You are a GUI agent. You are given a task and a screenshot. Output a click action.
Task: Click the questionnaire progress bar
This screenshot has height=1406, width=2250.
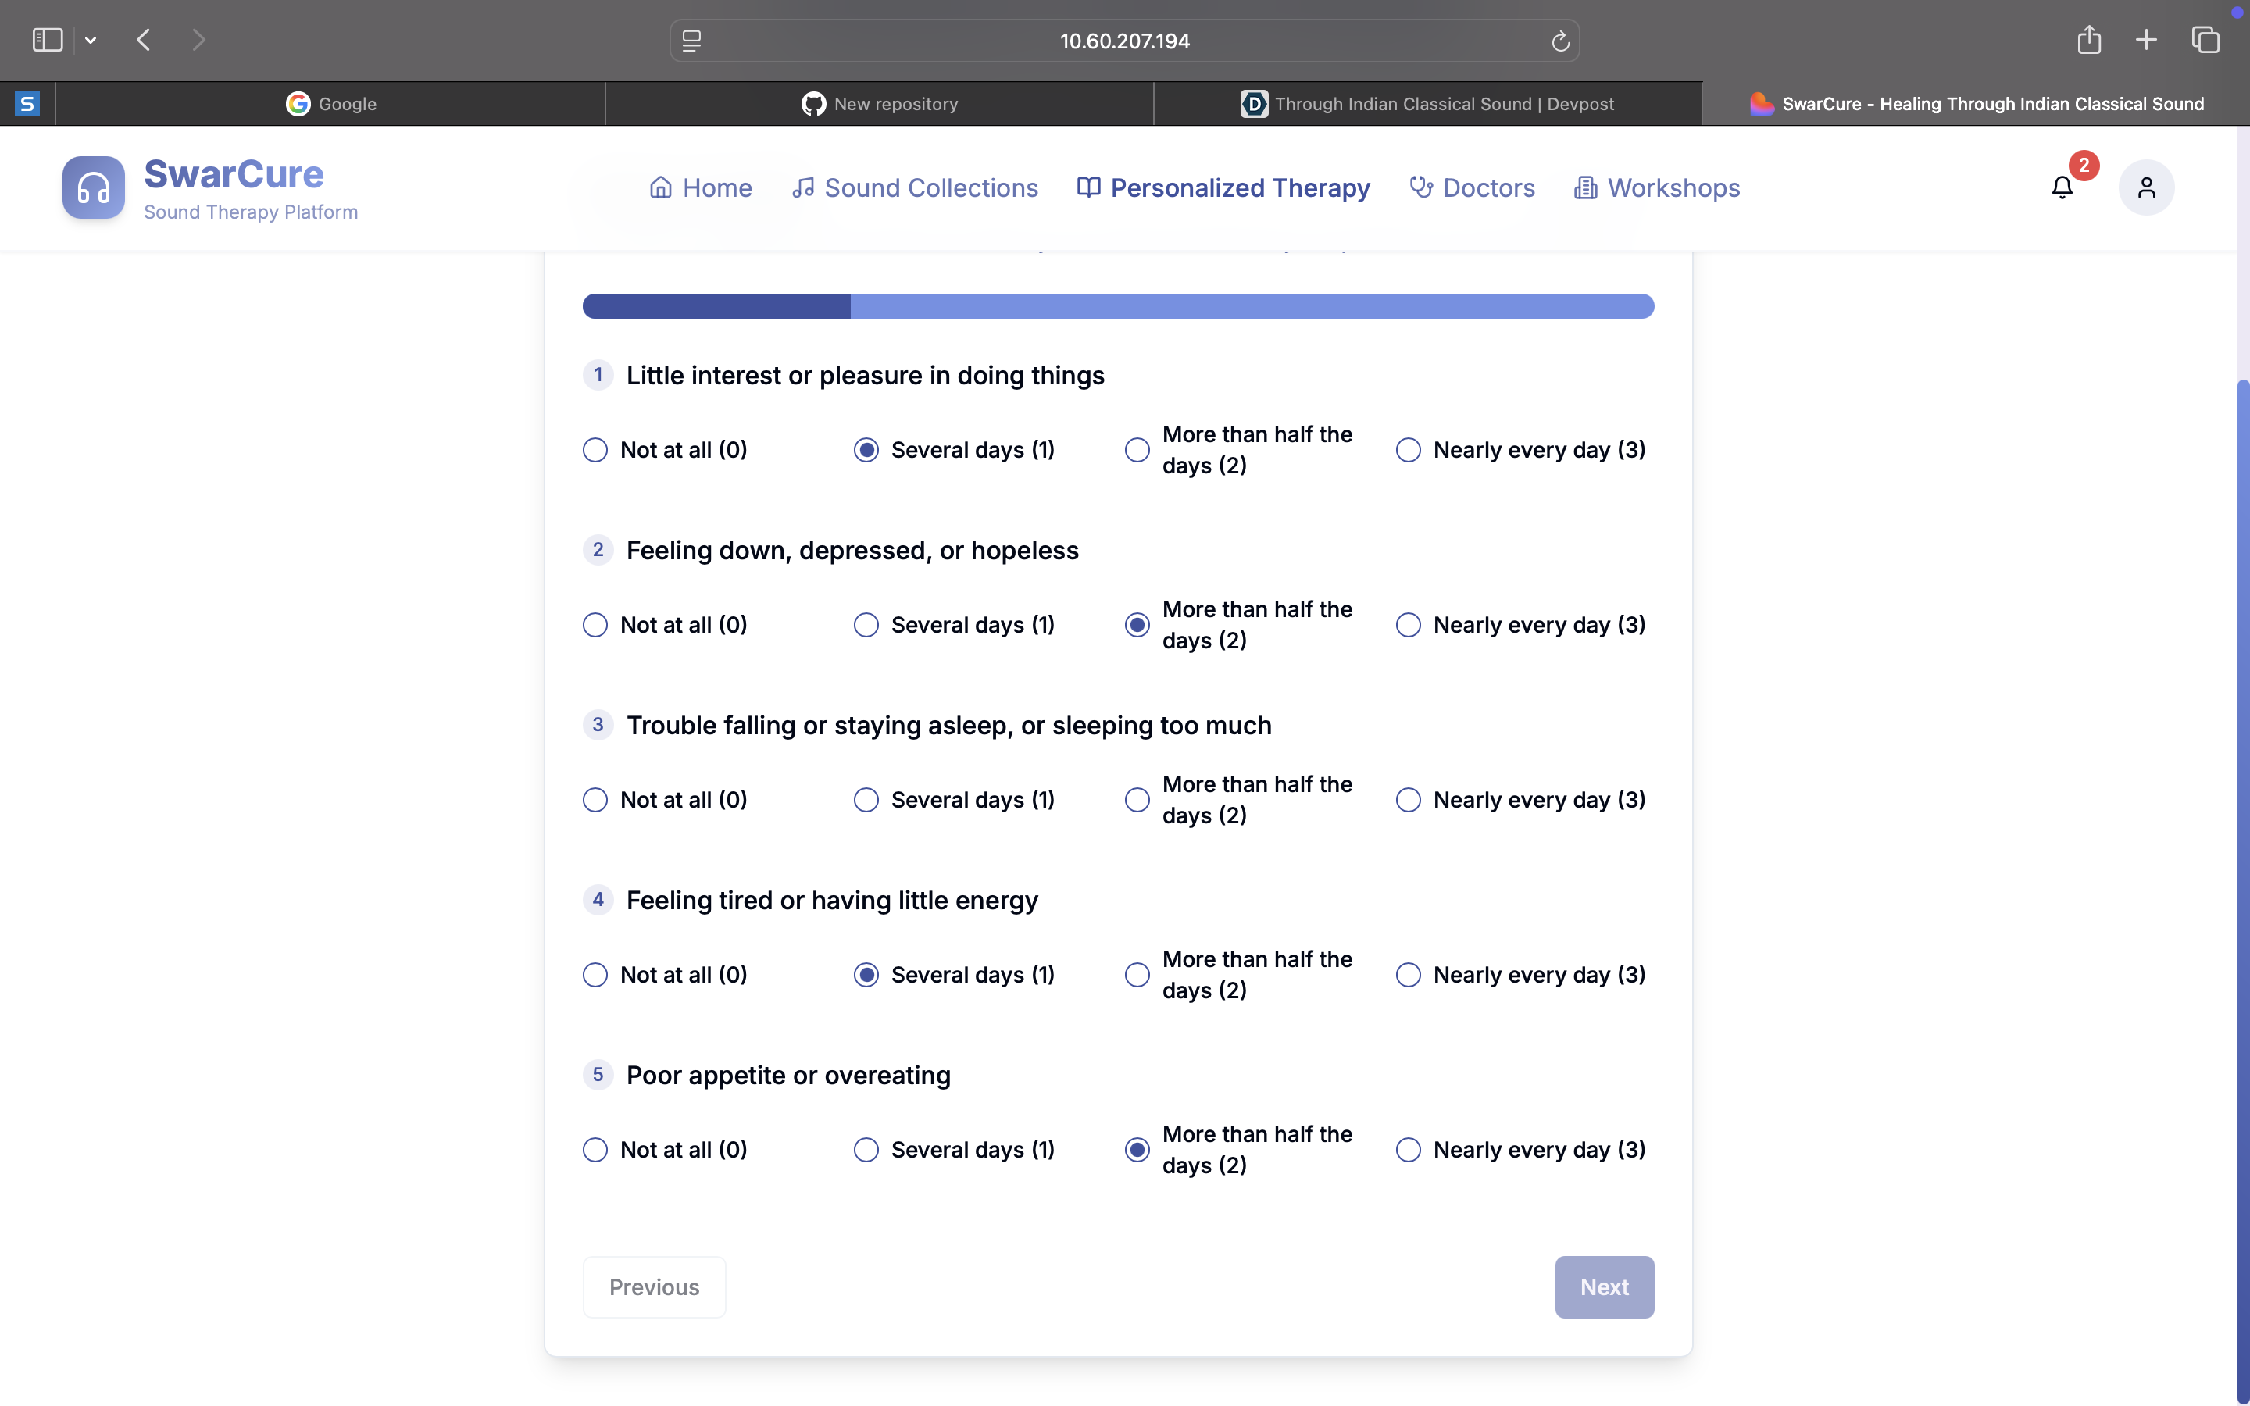click(1117, 306)
